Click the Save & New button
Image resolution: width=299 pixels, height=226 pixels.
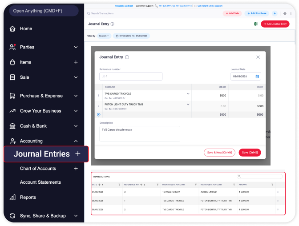tap(219, 153)
